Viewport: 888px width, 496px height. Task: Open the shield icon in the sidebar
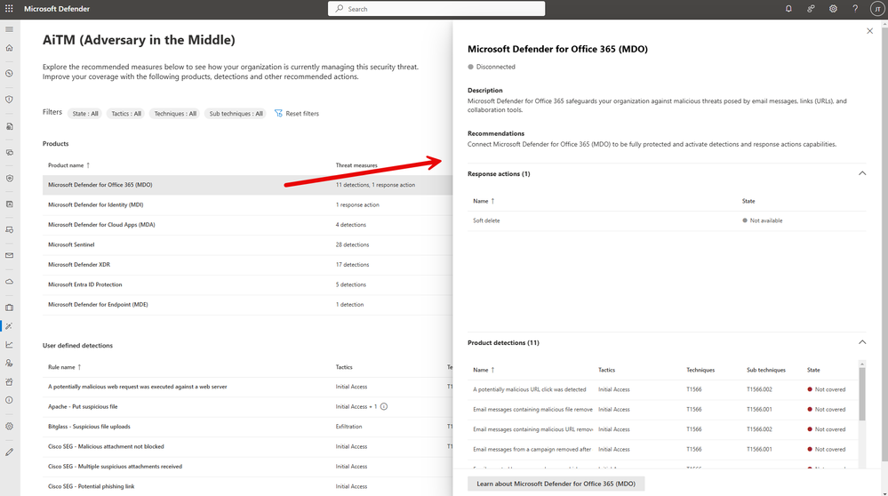click(9, 99)
